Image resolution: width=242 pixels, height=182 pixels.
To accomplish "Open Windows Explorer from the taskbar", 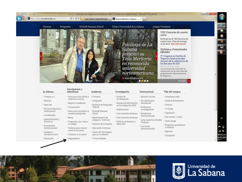I will pyautogui.click(x=222, y=31).
